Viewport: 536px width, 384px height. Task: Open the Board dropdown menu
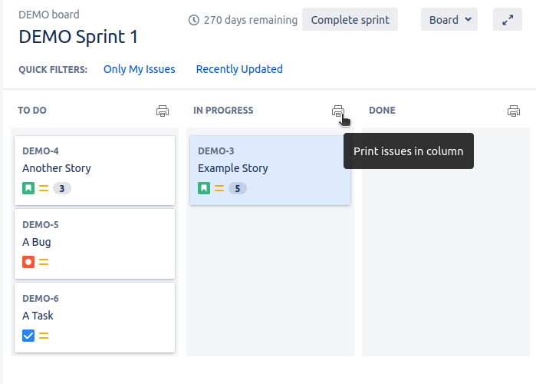449,20
